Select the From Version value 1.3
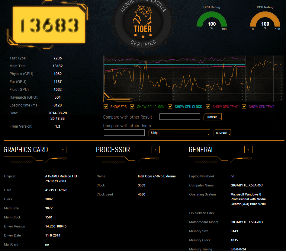286x251 pixels. (x=57, y=126)
